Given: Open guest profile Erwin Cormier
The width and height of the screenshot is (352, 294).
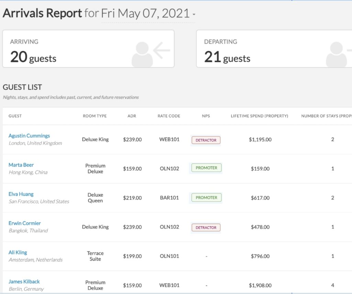Looking at the screenshot, I should coord(24,223).
